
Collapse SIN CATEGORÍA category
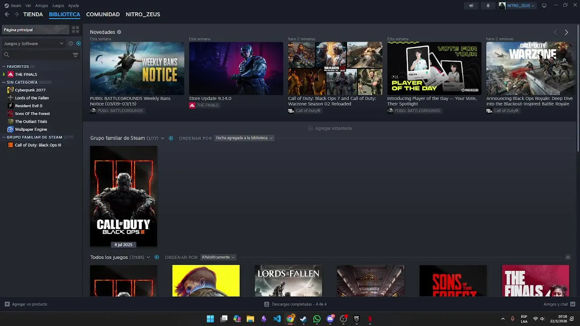pyautogui.click(x=4, y=82)
